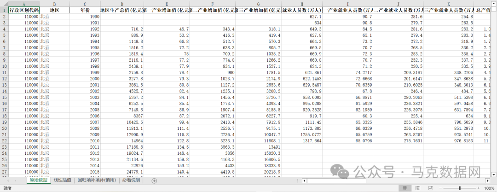The image size is (497, 192).
Task: Click horizontal scrollbar right arrow
Action: [488, 180]
